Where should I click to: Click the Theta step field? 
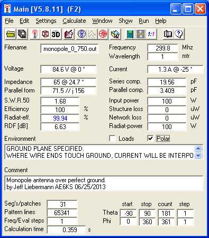point(185,213)
